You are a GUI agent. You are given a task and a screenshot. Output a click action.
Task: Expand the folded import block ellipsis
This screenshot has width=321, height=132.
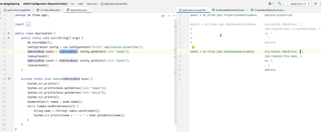28,24
